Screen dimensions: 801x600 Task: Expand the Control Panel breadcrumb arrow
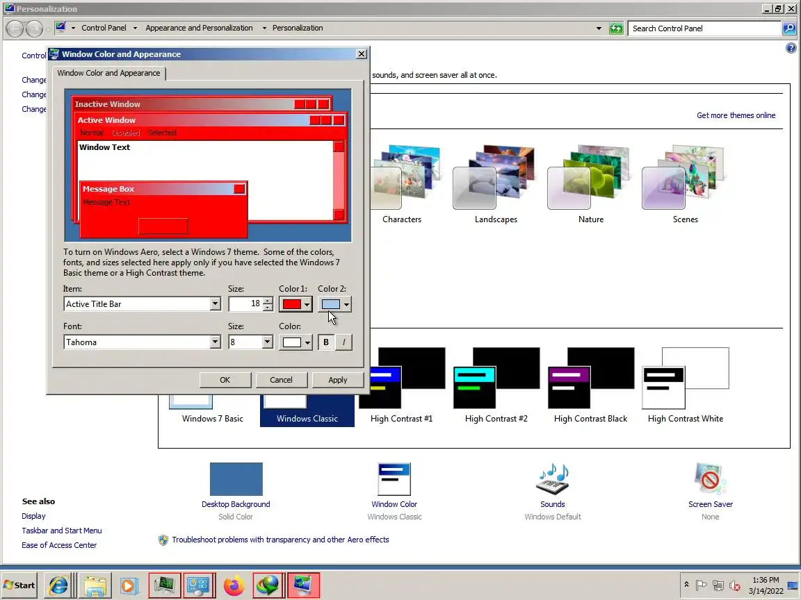(x=135, y=28)
